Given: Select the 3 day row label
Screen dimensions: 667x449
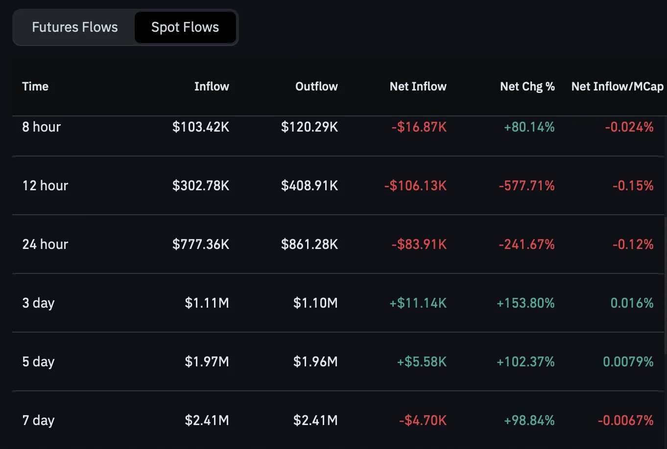Looking at the screenshot, I should pos(38,303).
